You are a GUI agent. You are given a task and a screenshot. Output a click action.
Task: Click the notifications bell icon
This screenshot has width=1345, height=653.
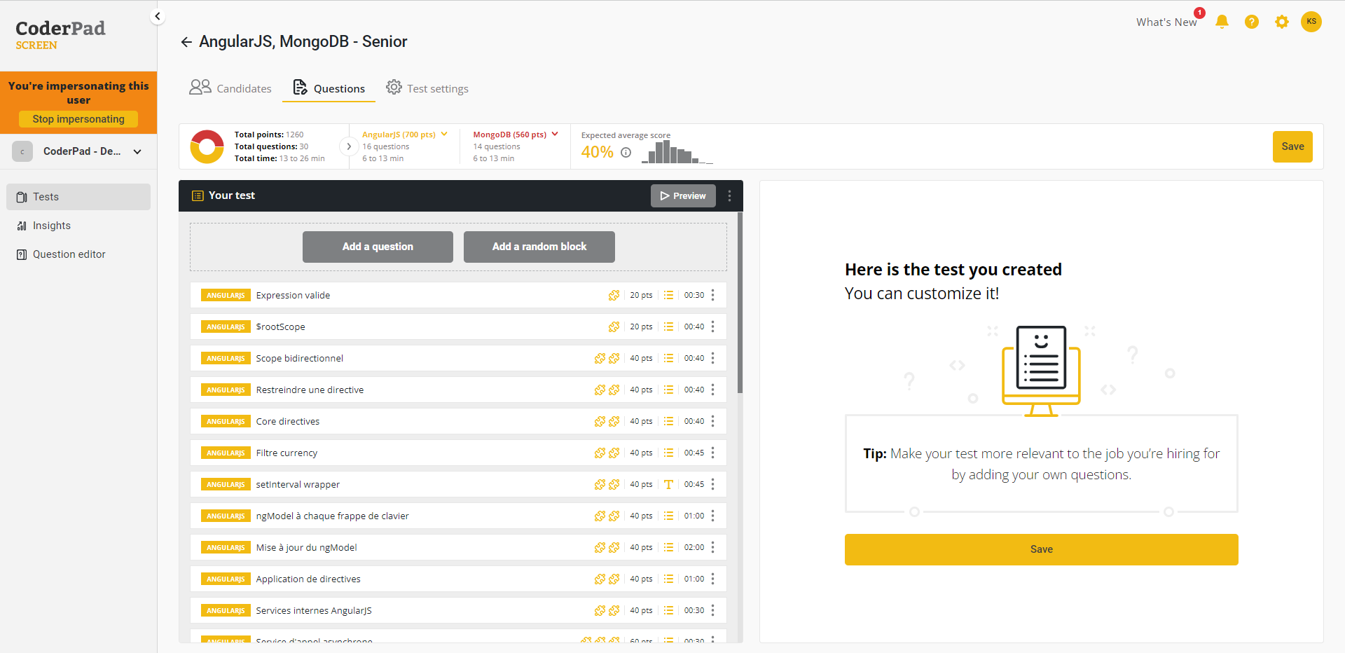click(1222, 22)
